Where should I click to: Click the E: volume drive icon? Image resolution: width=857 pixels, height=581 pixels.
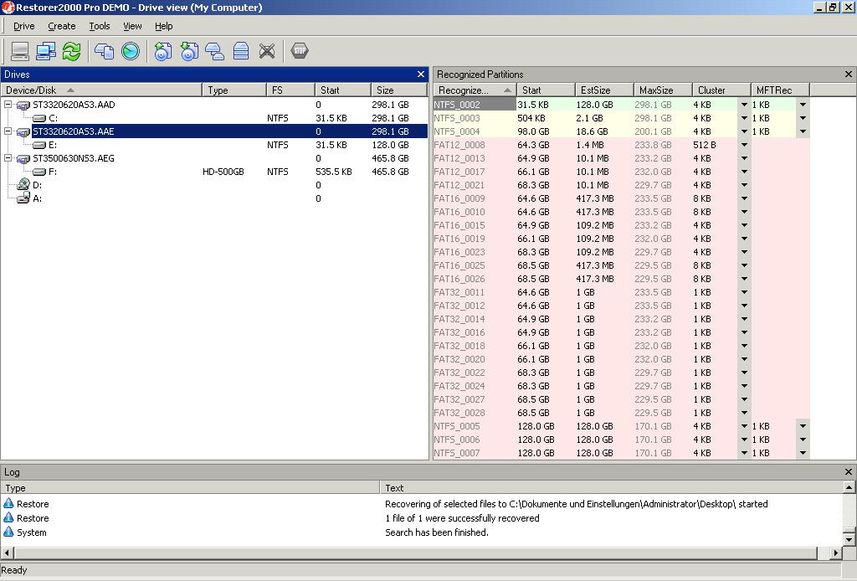(39, 145)
